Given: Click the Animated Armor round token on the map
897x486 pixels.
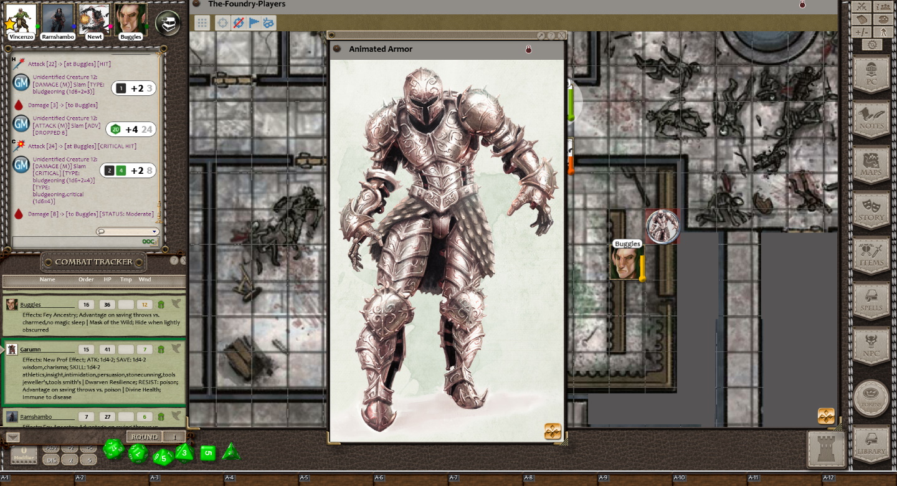Looking at the screenshot, I should pyautogui.click(x=662, y=226).
